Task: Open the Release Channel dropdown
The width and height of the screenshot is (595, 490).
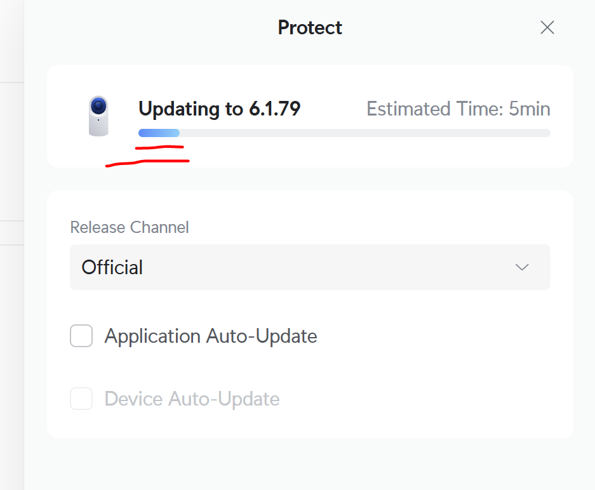Action: [310, 267]
